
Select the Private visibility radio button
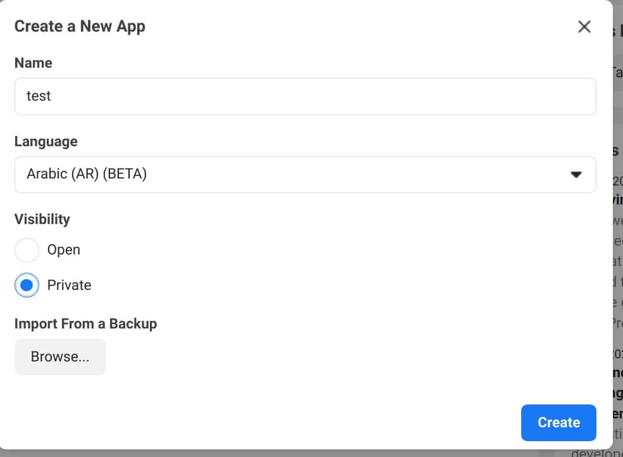pyautogui.click(x=27, y=285)
